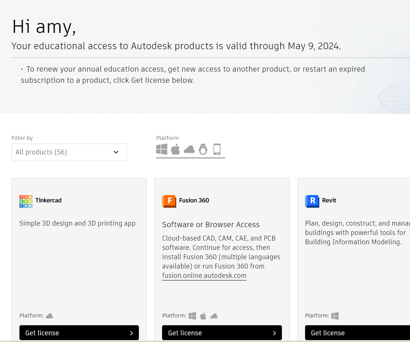Screen dimensions: 410x342
Task: Click the Revit logo icon
Action: coord(312,201)
